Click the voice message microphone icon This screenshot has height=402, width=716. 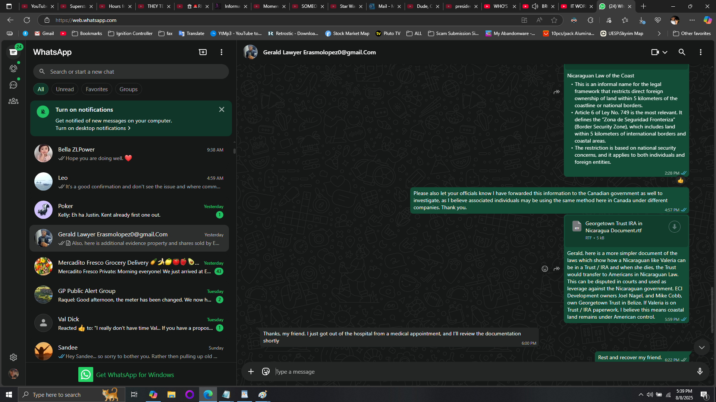(700, 371)
